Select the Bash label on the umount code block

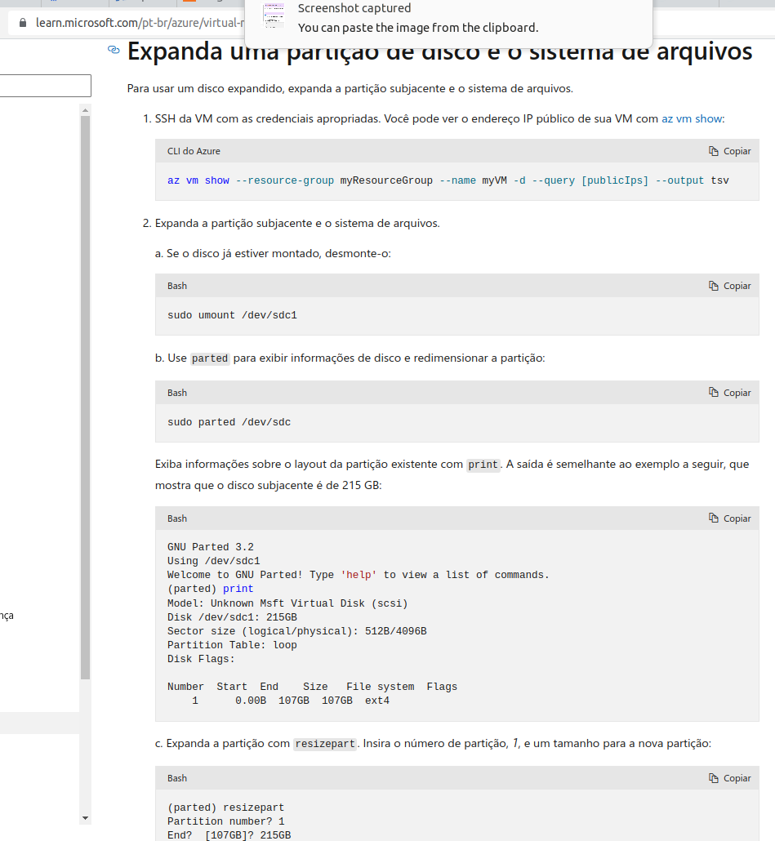(176, 285)
